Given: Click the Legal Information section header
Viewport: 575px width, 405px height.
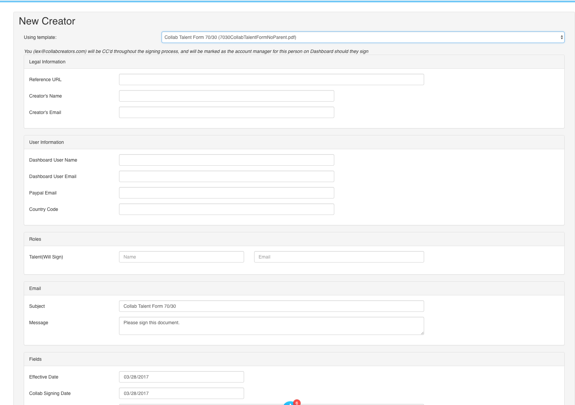Looking at the screenshot, I should point(294,62).
